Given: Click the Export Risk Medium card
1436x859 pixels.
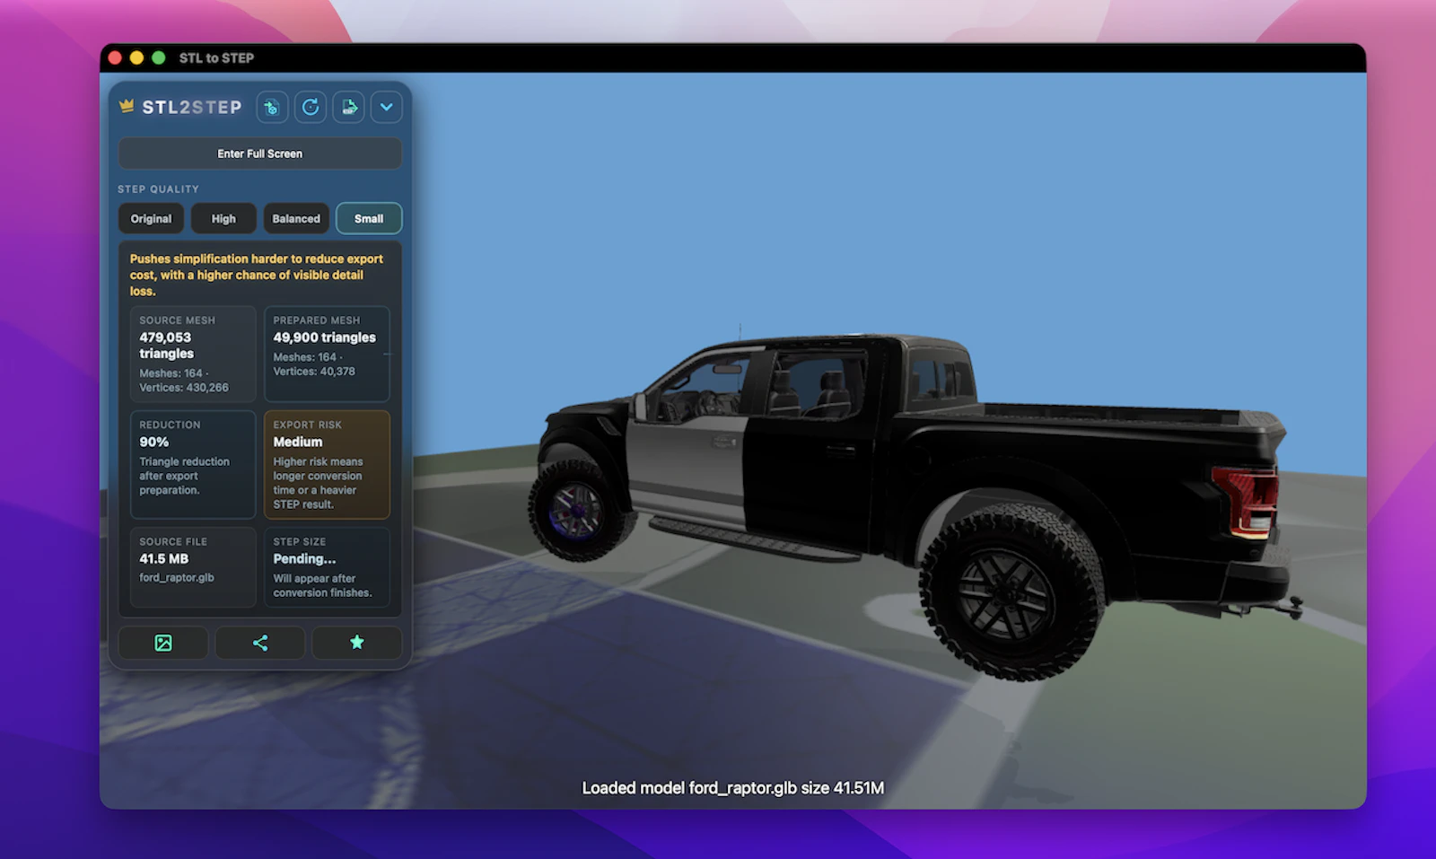Looking at the screenshot, I should [x=327, y=464].
